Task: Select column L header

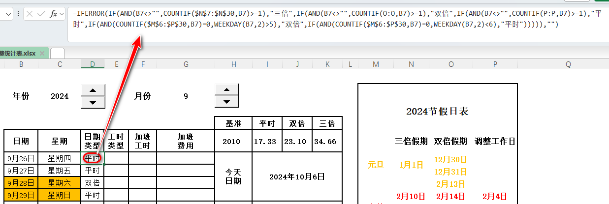Action: [x=350, y=64]
